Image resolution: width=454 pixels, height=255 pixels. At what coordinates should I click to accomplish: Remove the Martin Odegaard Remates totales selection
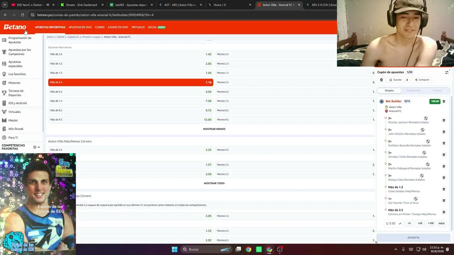point(444,166)
